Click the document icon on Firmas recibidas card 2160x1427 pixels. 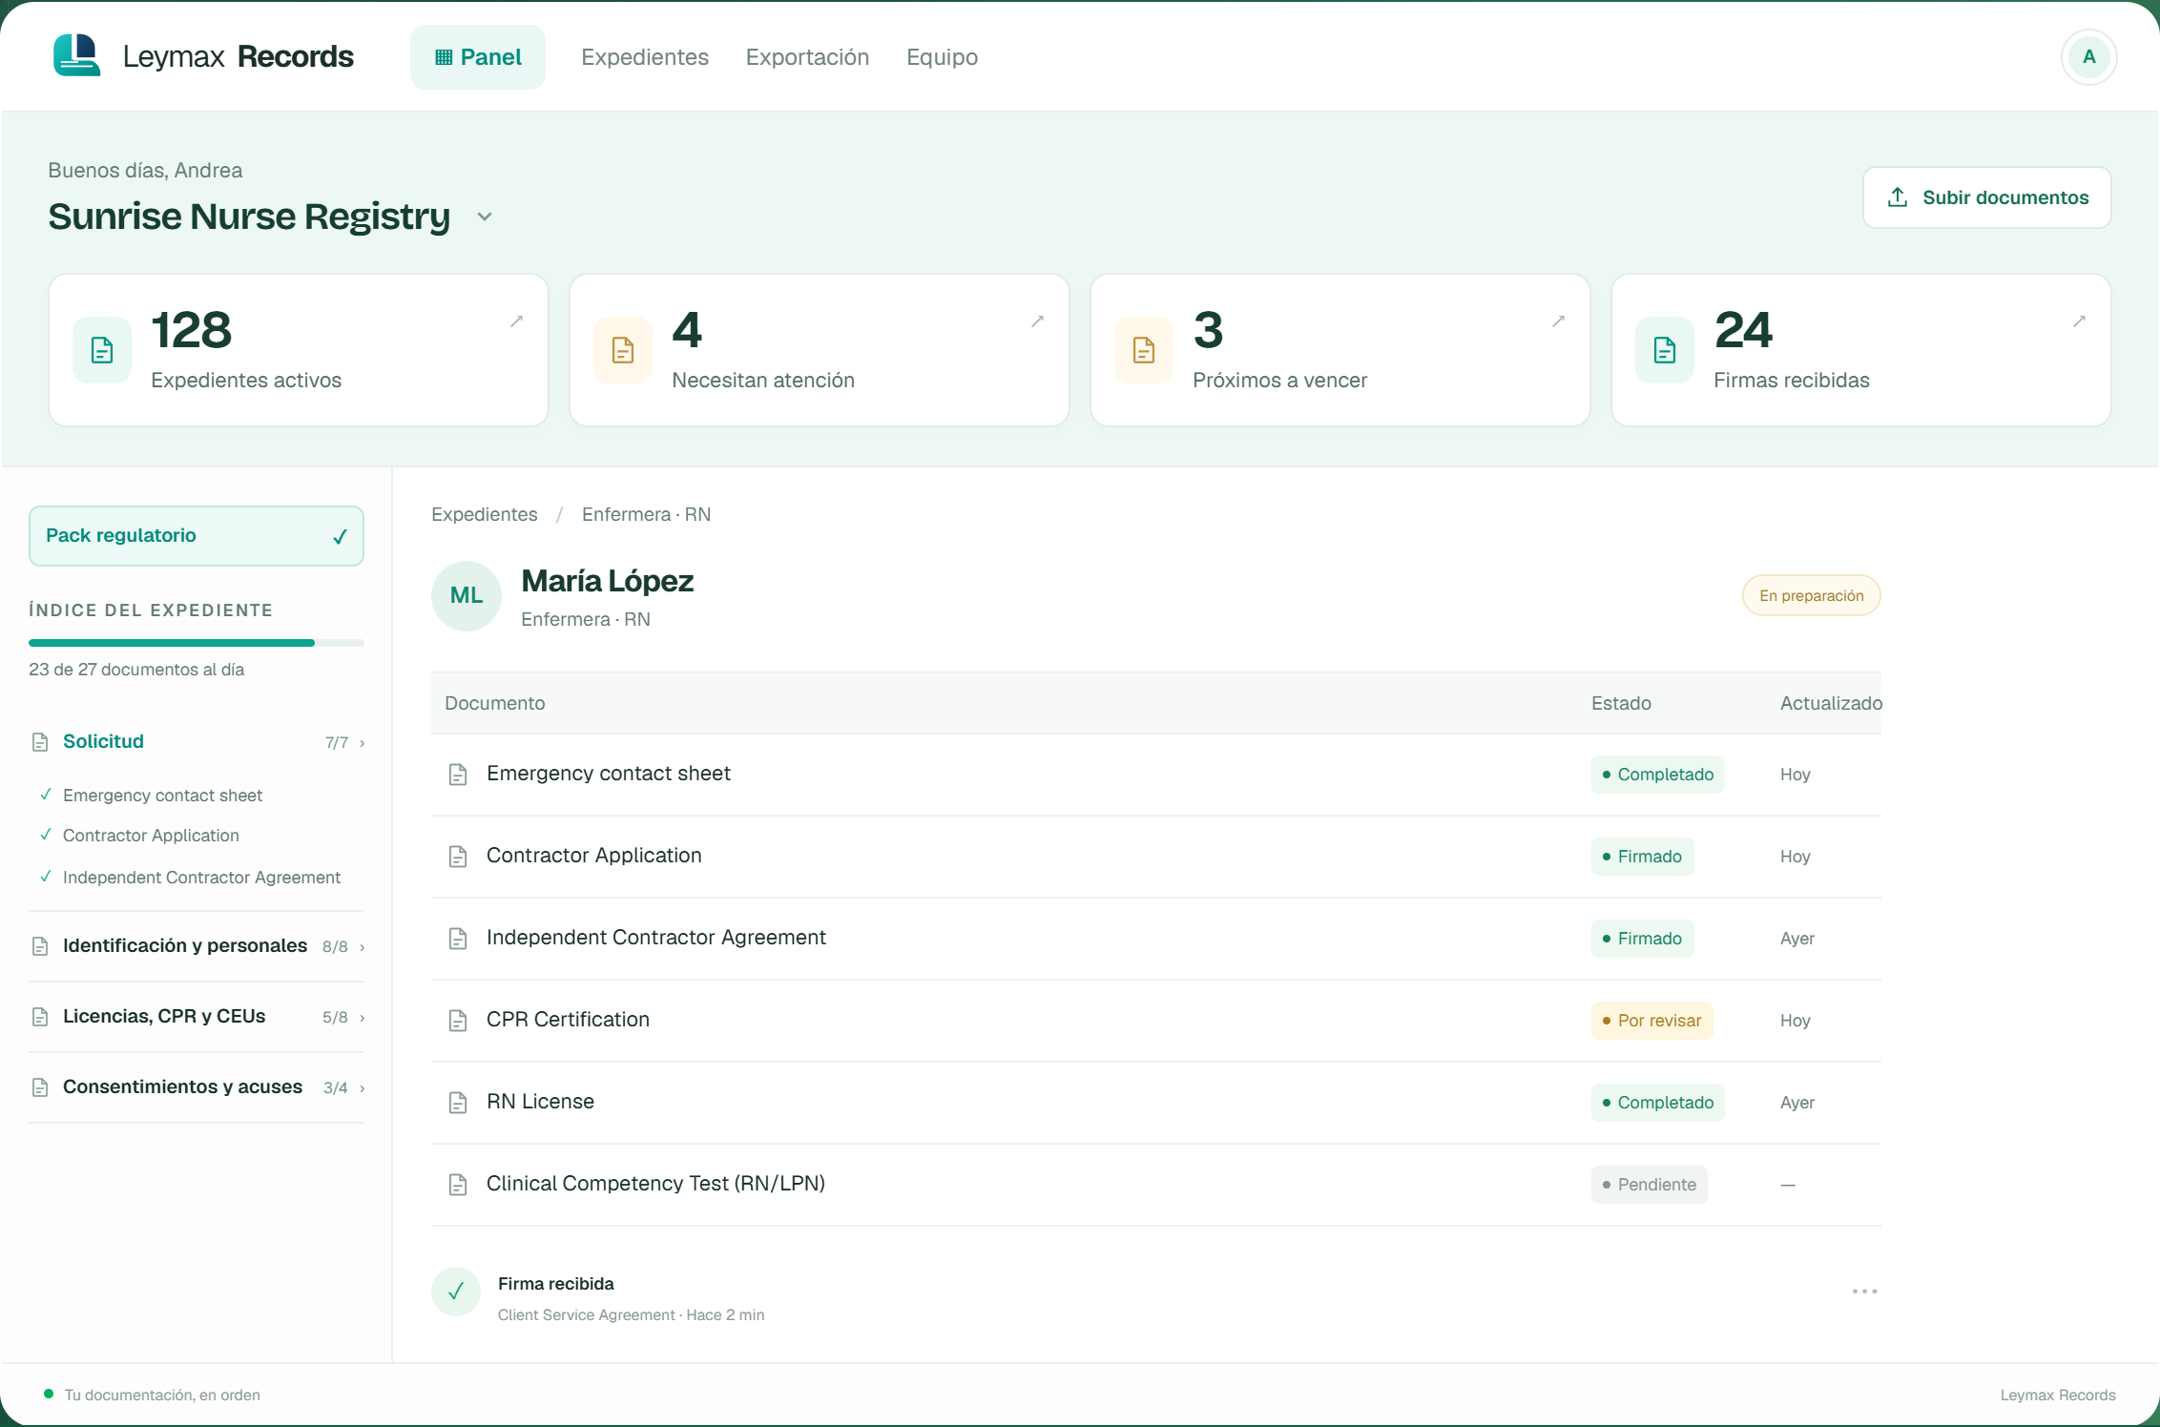1665,350
